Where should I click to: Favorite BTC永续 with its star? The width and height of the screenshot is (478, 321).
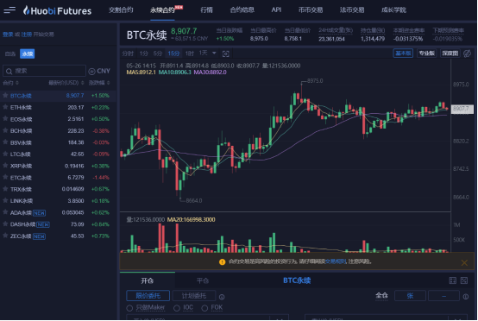(5, 96)
